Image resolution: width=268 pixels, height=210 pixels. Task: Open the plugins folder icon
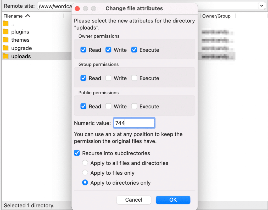click(5, 31)
